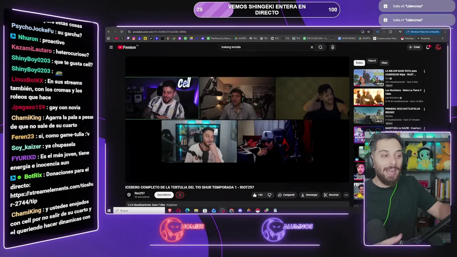Open 'PRIMERA VEZ!! BATTLEFIELD6 REDSEC' thumbnail

point(369,115)
